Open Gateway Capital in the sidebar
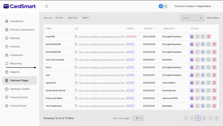The width and height of the screenshot is (223, 126). click(20, 89)
